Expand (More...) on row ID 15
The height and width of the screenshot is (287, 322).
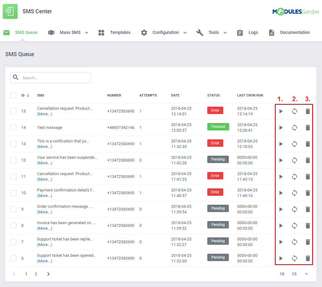coord(44,114)
